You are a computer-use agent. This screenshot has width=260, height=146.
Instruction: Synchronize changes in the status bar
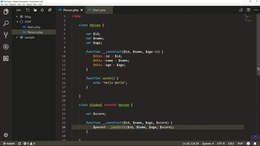(19, 144)
